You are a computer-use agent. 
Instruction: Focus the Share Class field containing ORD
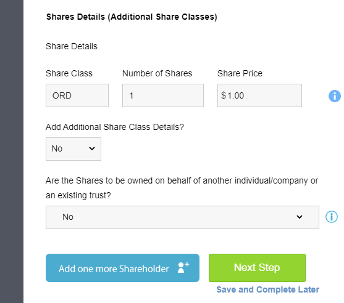point(77,95)
